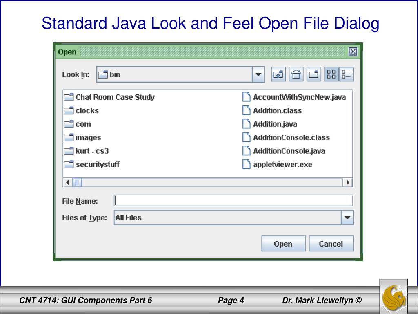Screen dimensions: 418x314
Task: Select the com folder icon
Action: 69,124
